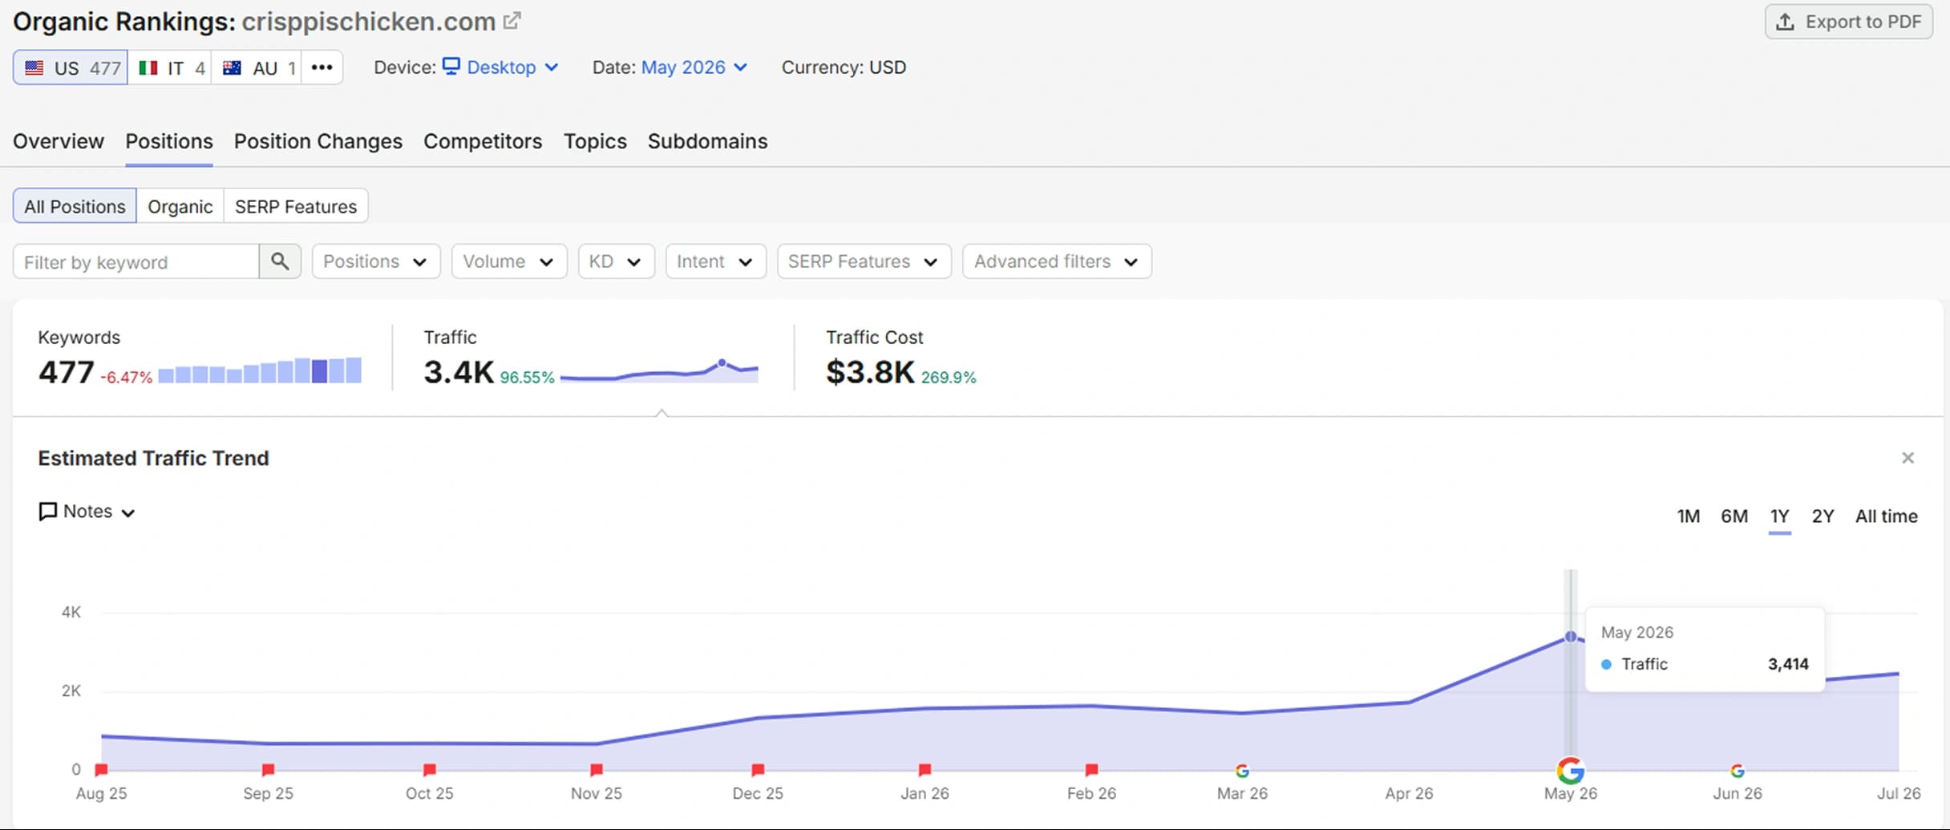This screenshot has width=1950, height=830.
Task: Select the Organic filter toggle
Action: pos(180,206)
